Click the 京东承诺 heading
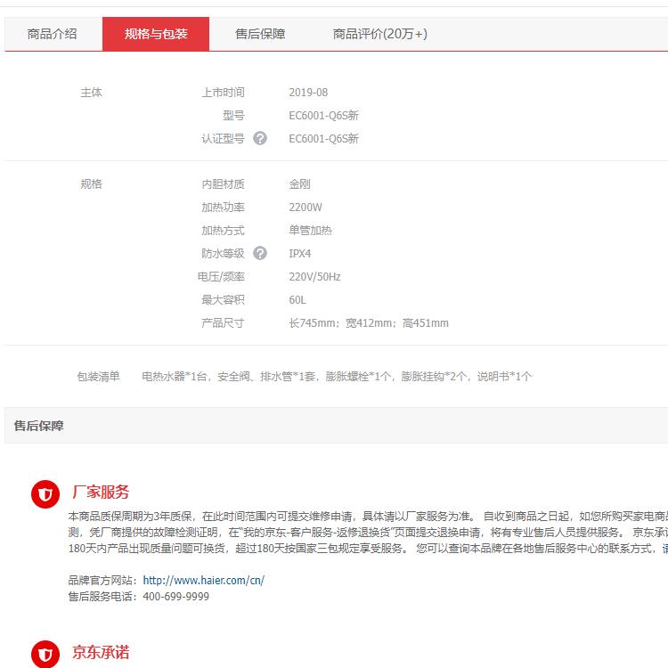668x668 pixels. point(101,652)
